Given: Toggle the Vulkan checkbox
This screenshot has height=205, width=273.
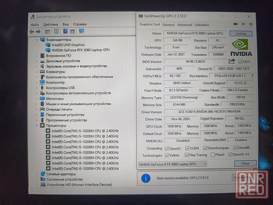Looking at the screenshot, I should coord(167,155).
